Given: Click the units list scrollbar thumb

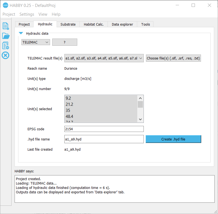Looking at the screenshot, I should [x=140, y=104].
